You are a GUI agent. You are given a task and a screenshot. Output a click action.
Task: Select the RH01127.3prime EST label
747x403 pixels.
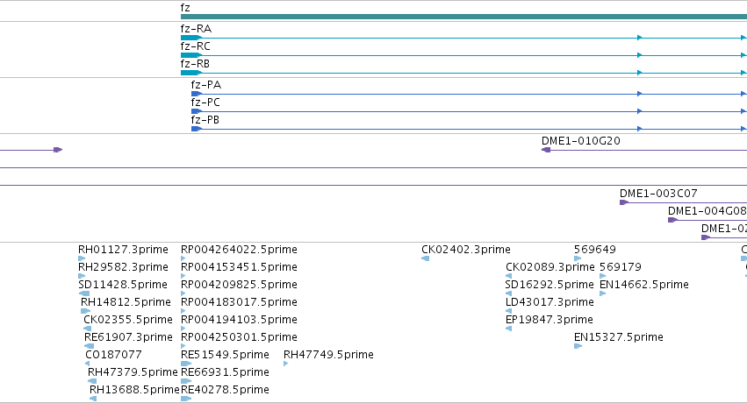pyautogui.click(x=123, y=250)
